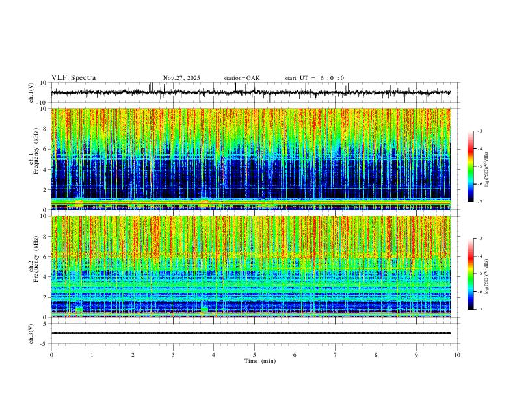Screen dimensions: 515x398
Task: Click the ch.1 'Frequency (kHz)' axis label
Action: click(x=36, y=151)
